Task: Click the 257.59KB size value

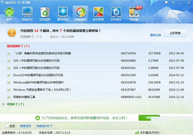Action: [x=154, y=53]
